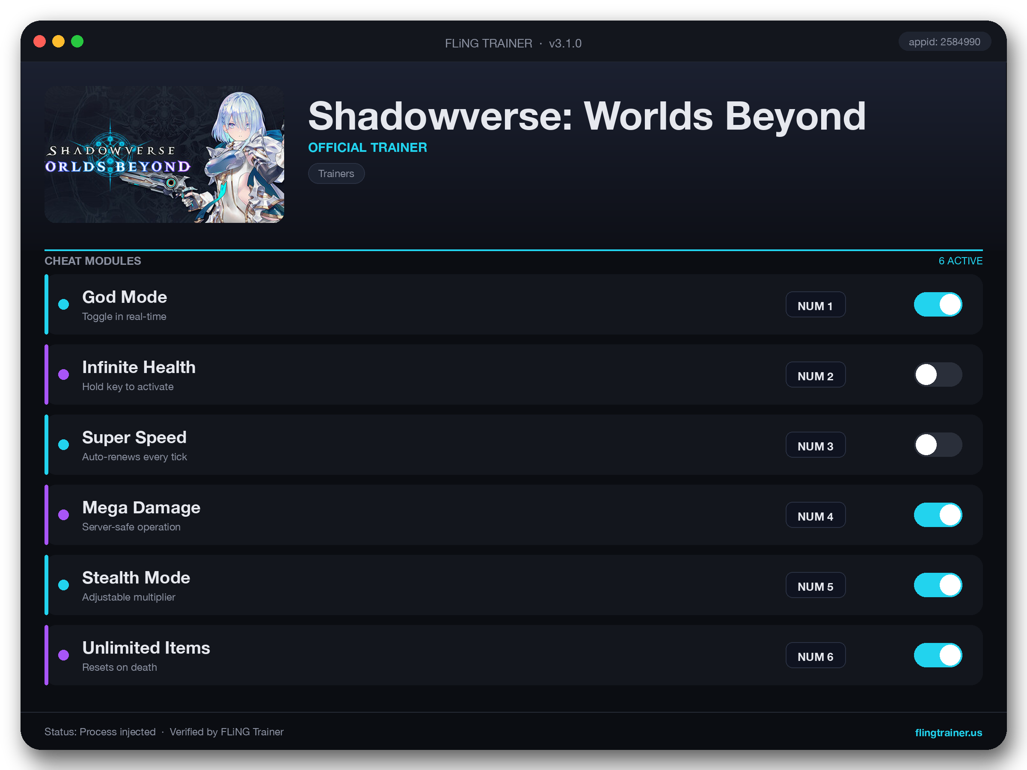Click the God Mode title text
The width and height of the screenshot is (1027, 770).
pyautogui.click(x=125, y=297)
